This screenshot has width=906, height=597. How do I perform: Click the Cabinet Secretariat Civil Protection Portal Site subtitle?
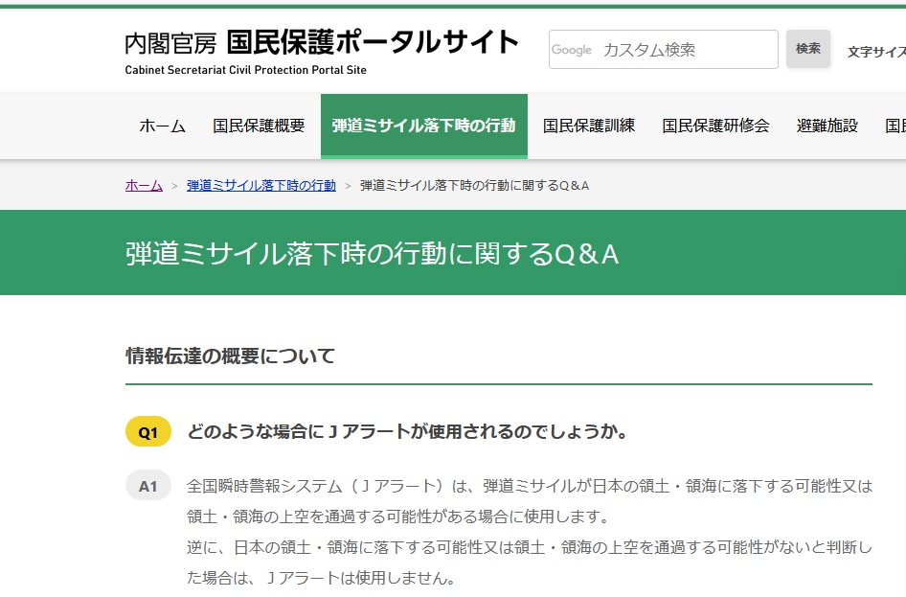point(245,70)
